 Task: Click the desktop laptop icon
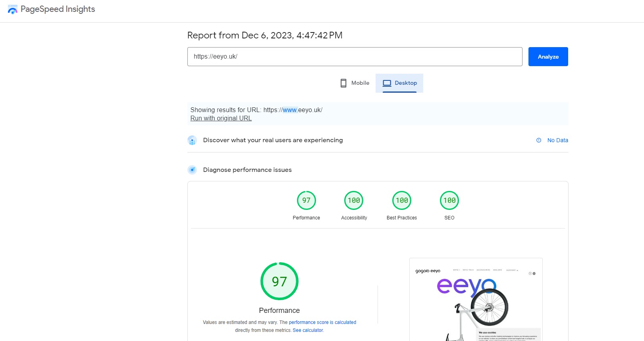point(387,83)
